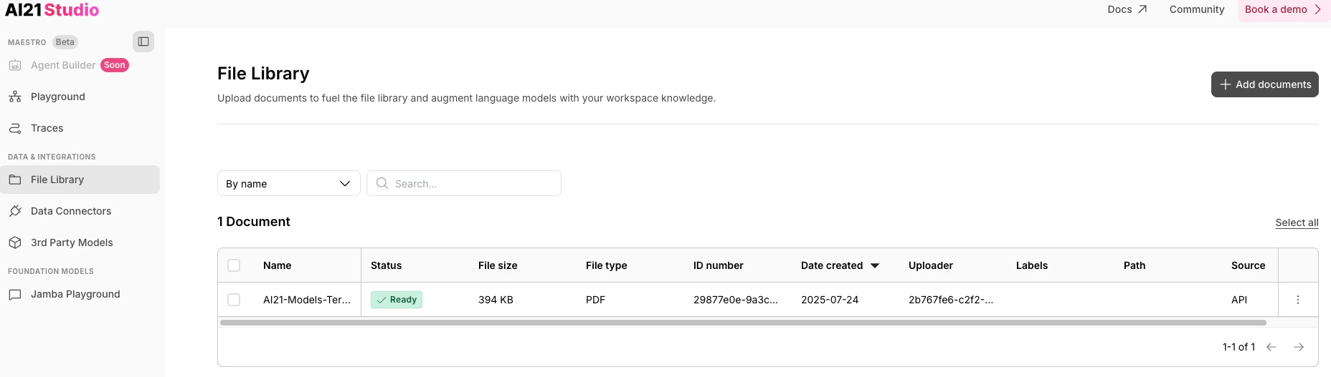Open File Library in sidebar
Image resolution: width=1331 pixels, height=377 pixels.
click(x=80, y=180)
